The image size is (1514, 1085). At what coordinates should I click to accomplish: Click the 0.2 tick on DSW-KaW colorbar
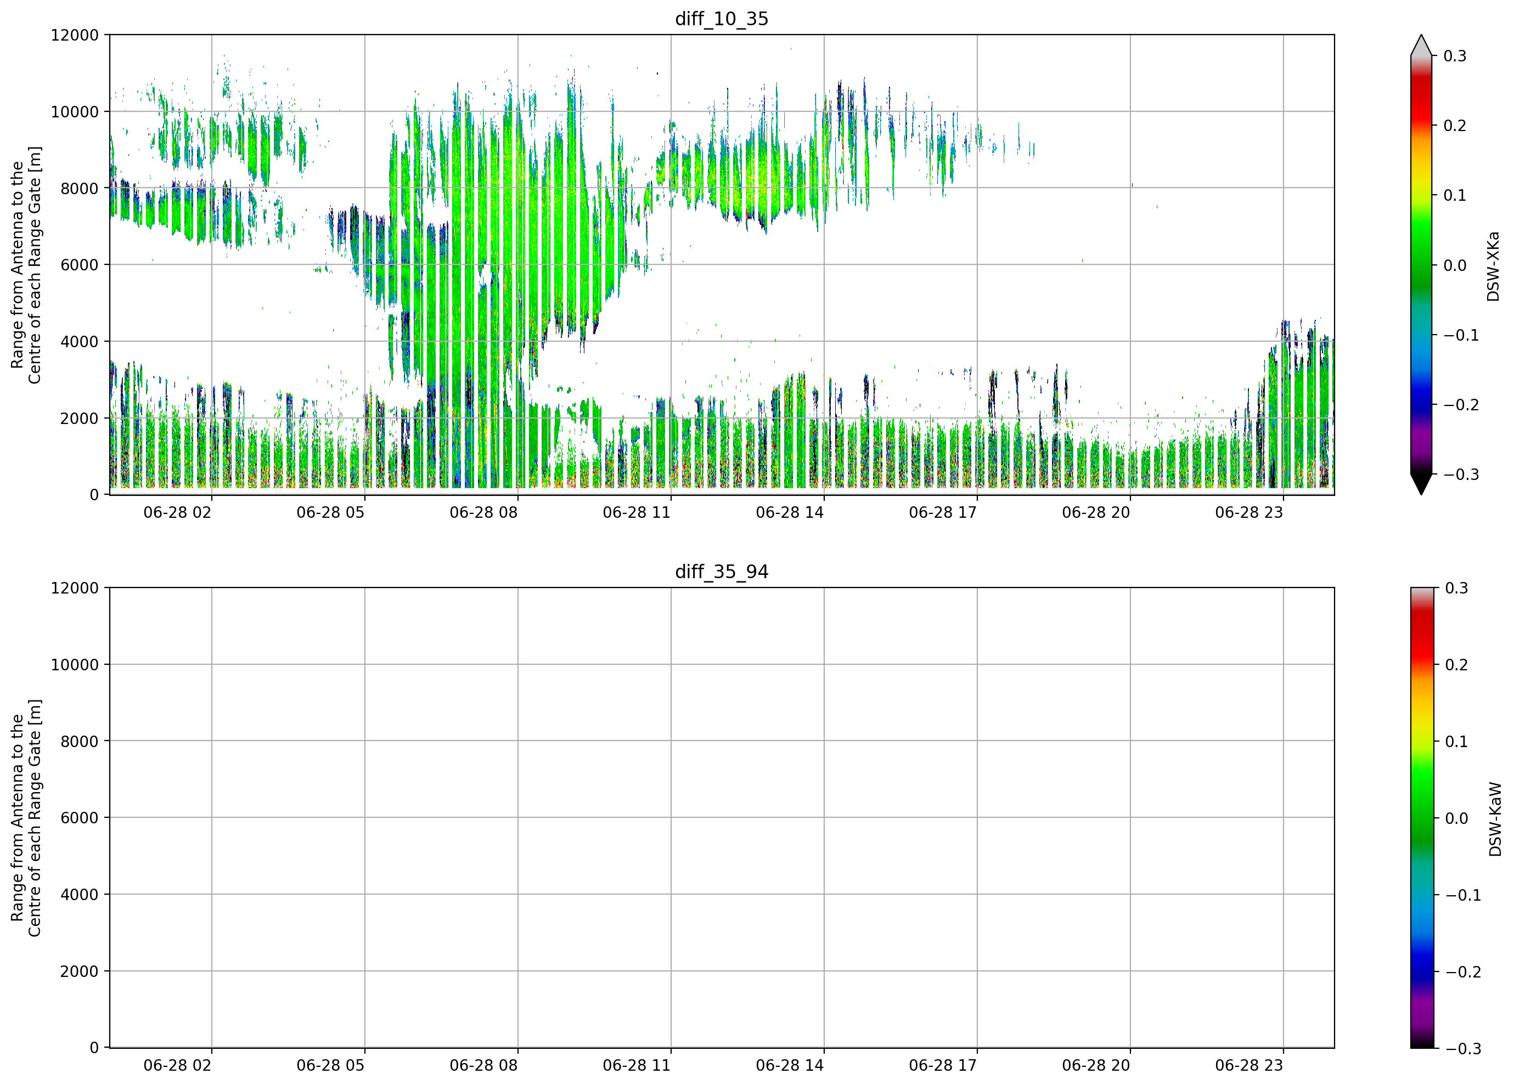[1456, 665]
